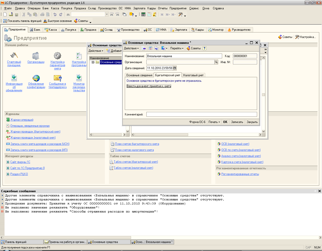The width and height of the screenshot is (322, 251).
Task: Open the Действия dropdown in Вязальная машина form
Action: 131,48
